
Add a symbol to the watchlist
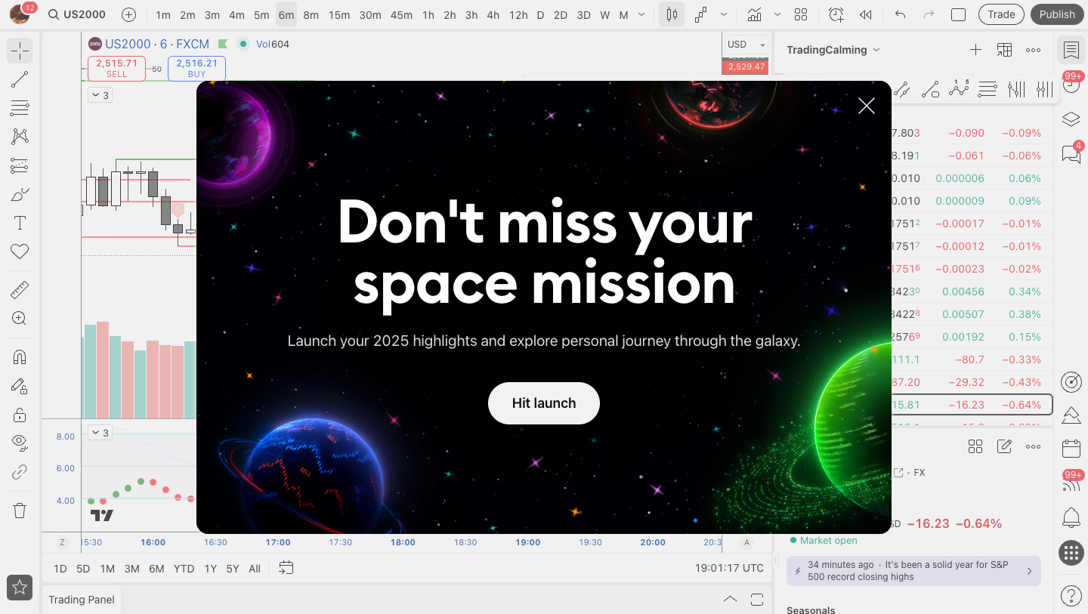[x=975, y=50]
